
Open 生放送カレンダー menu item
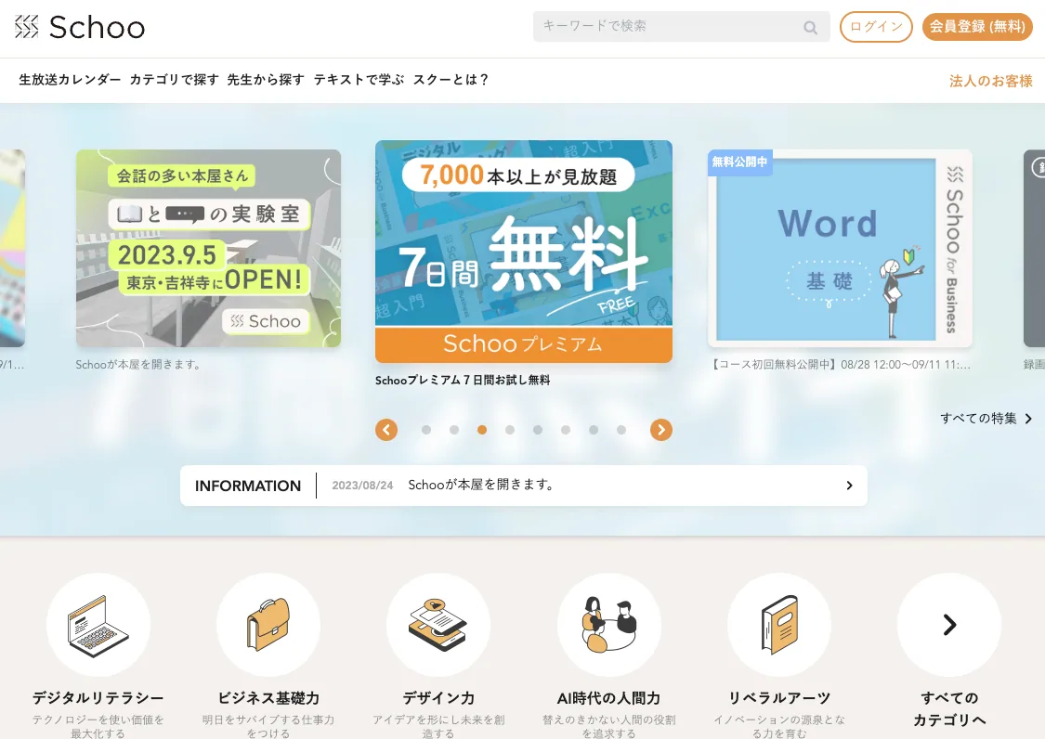[x=70, y=79]
